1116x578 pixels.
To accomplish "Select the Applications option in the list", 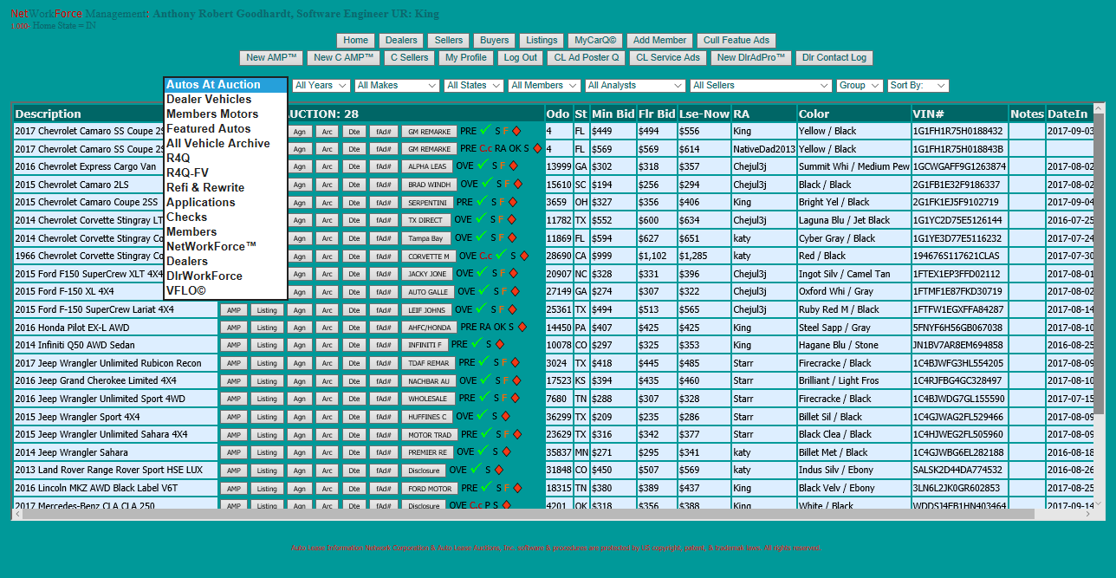I will pyautogui.click(x=225, y=203).
